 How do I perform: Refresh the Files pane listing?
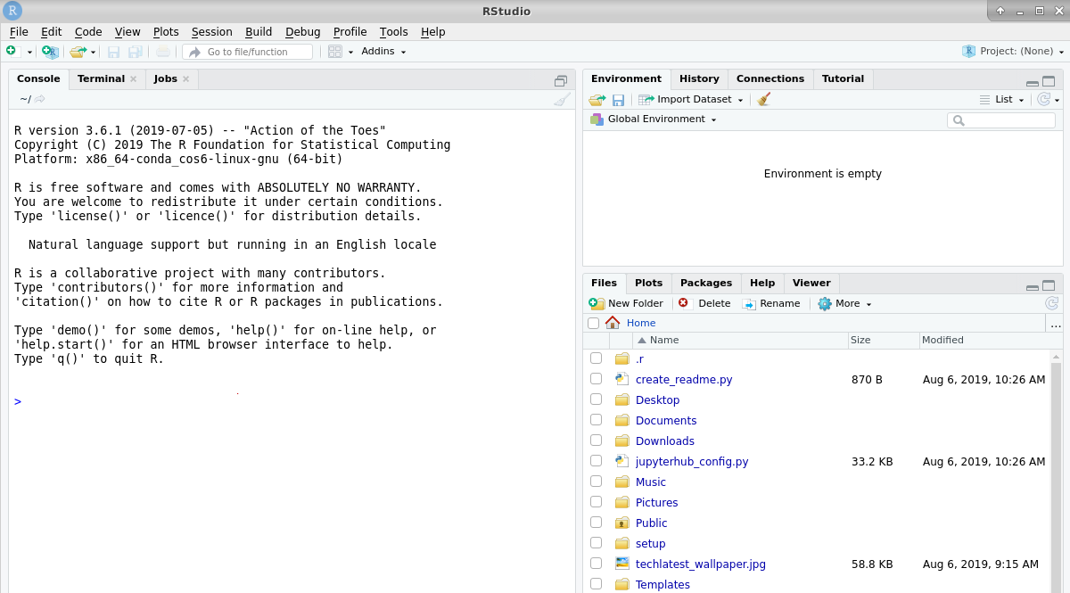(x=1052, y=303)
